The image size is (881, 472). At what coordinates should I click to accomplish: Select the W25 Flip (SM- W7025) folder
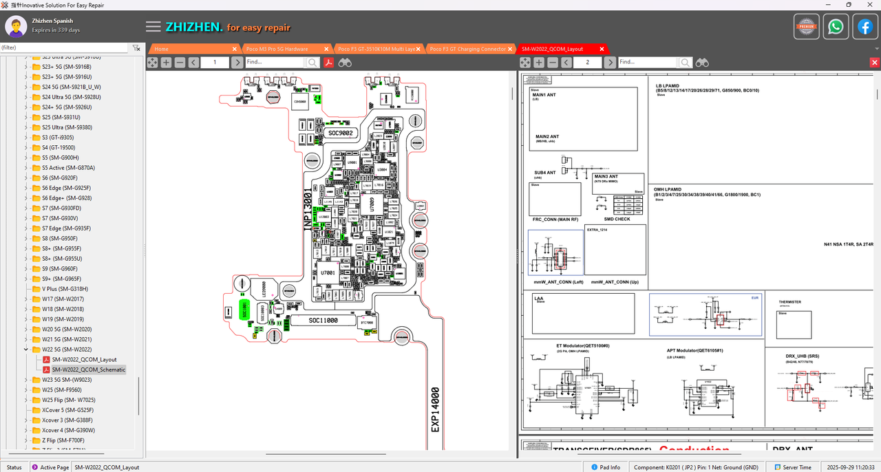tap(68, 400)
